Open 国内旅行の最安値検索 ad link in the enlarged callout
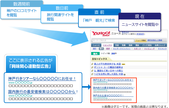169x108 pixels. (x=43, y=92)
